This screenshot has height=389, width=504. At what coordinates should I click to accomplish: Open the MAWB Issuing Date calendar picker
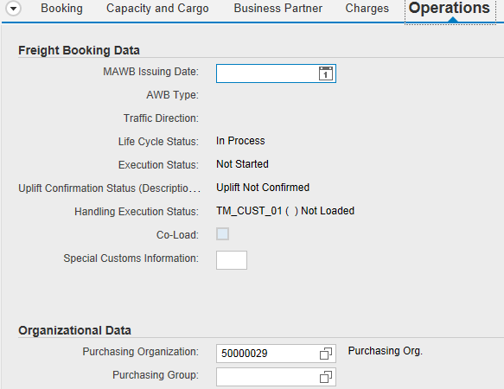[326, 73]
